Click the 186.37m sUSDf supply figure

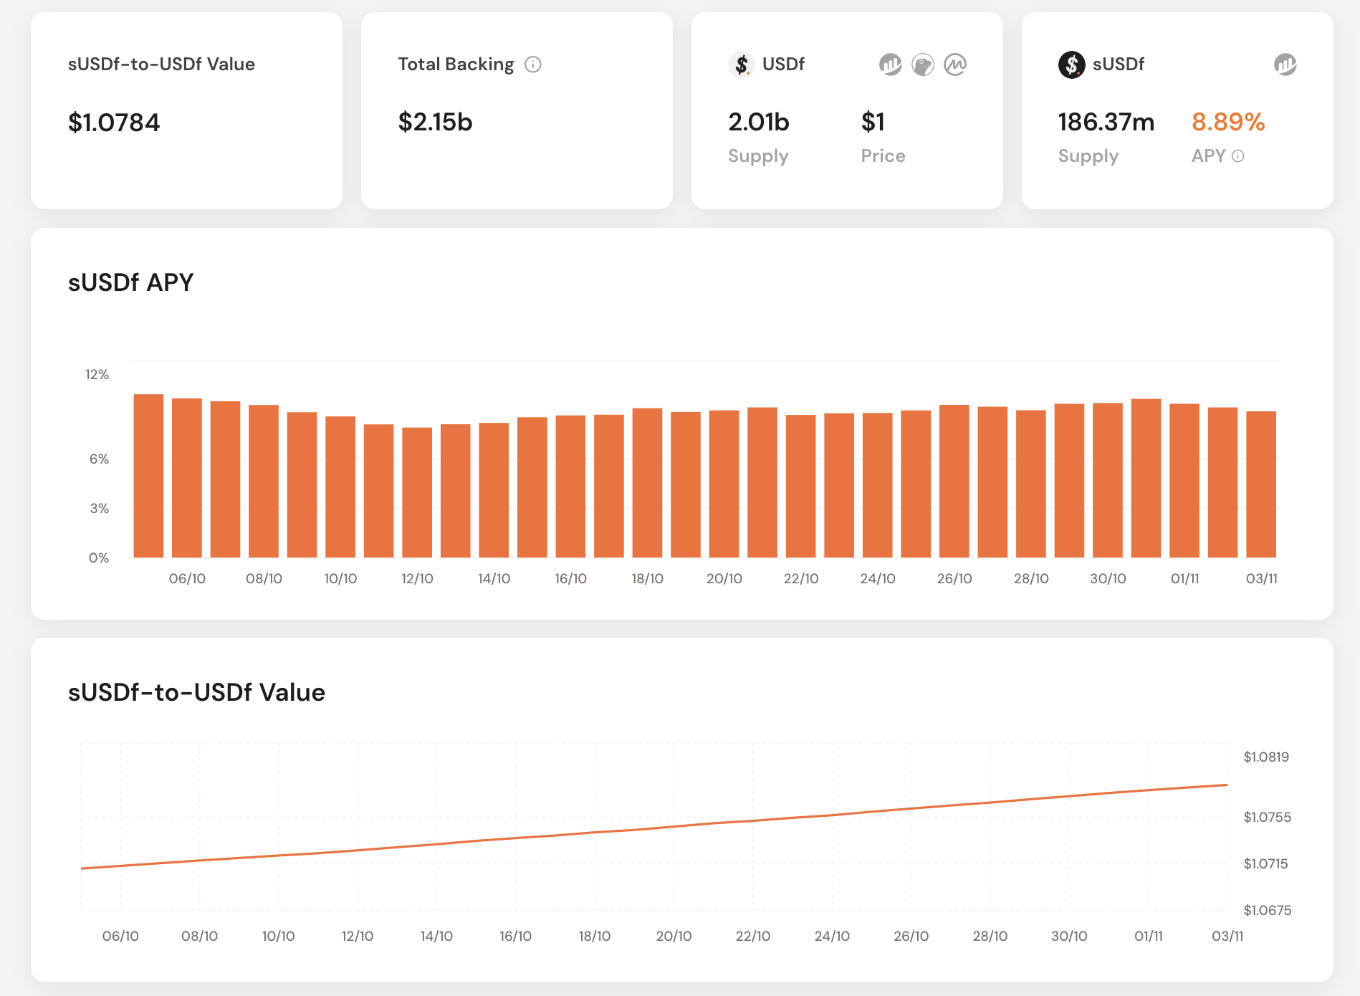click(x=1106, y=123)
